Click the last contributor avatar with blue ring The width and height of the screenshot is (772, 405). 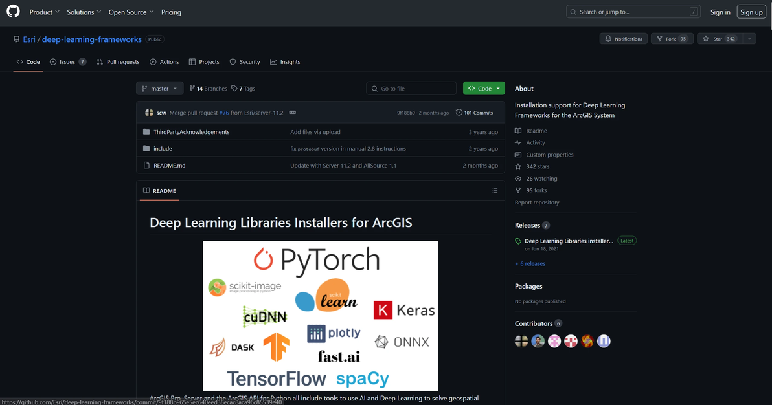click(x=604, y=341)
